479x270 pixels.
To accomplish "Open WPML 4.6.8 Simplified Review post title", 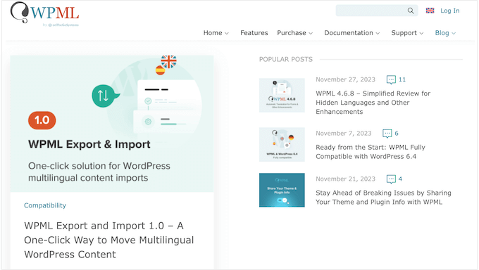I will point(373,103).
